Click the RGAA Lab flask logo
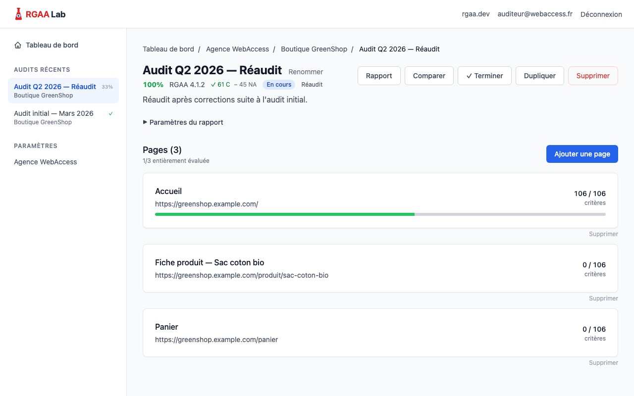This screenshot has width=634, height=396. (x=18, y=13)
